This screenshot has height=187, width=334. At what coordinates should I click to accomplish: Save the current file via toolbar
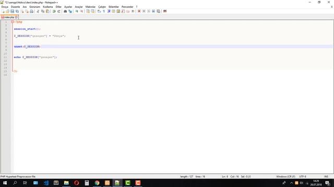click(13, 11)
